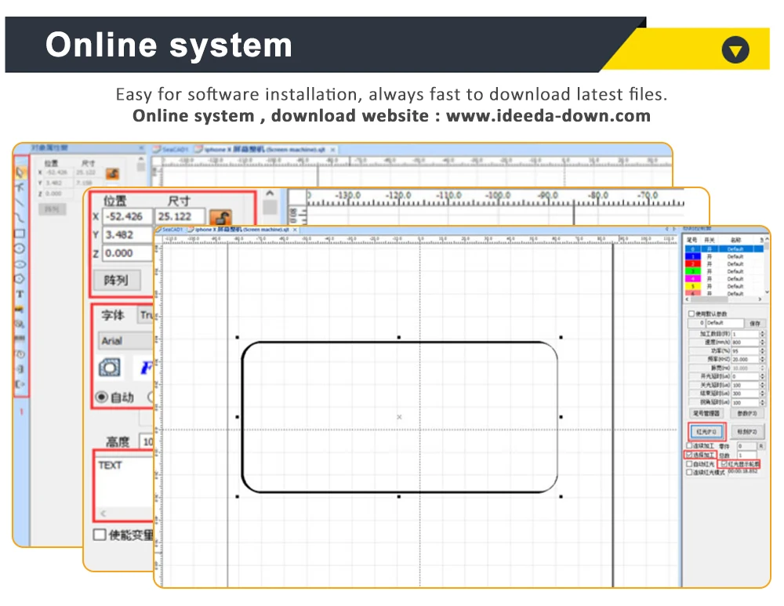This screenshot has width=784, height=606.
Task: Uncheck the 选择加工 checkbox
Action: [689, 455]
